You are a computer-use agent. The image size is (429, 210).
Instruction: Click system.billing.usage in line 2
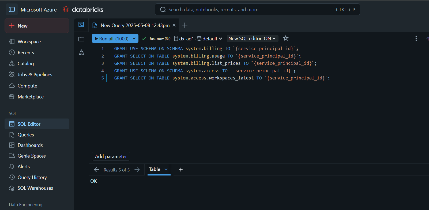(198, 56)
